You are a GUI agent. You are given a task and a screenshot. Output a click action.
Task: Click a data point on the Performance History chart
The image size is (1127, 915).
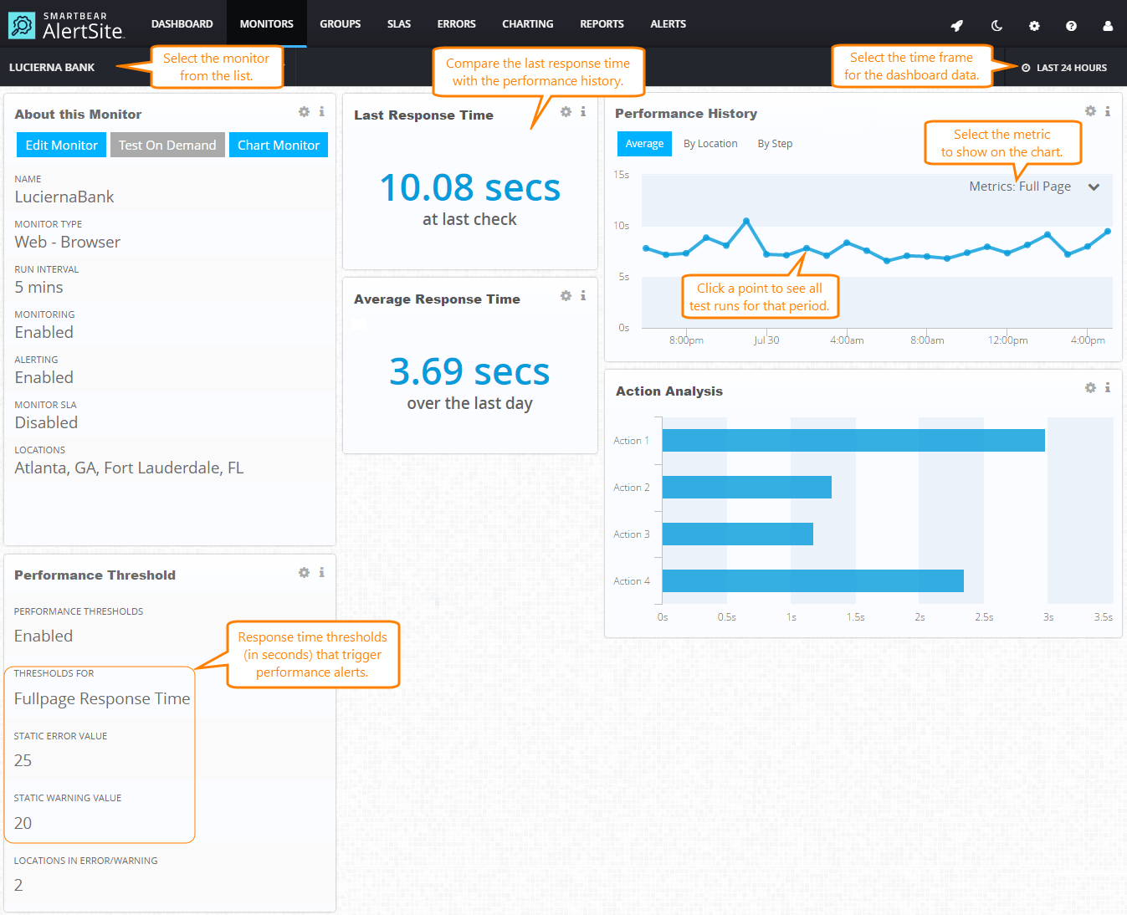pos(806,248)
